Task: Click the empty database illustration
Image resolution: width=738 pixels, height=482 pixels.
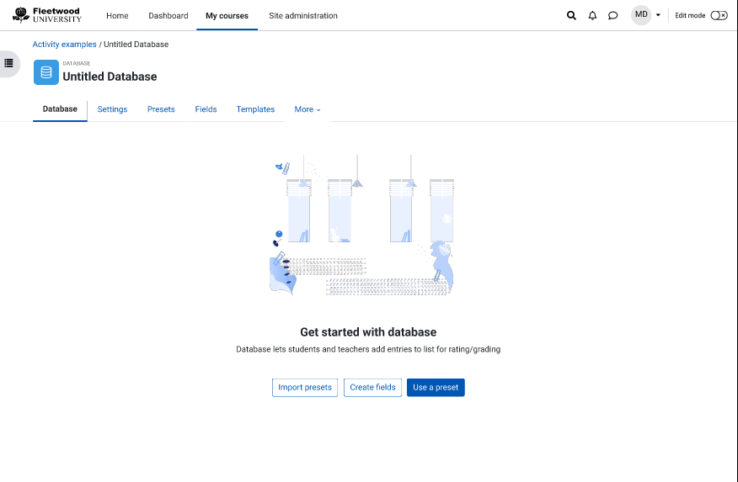Action: pos(362,225)
